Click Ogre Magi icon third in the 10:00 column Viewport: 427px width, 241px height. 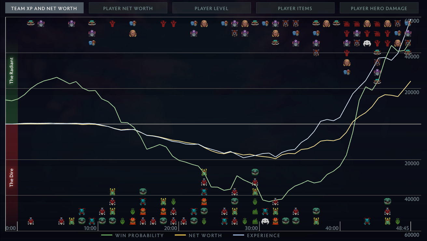(x=92, y=43)
